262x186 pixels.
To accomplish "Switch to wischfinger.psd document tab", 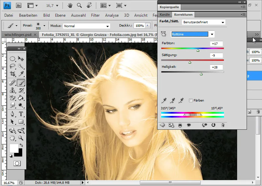I will pos(18,35).
